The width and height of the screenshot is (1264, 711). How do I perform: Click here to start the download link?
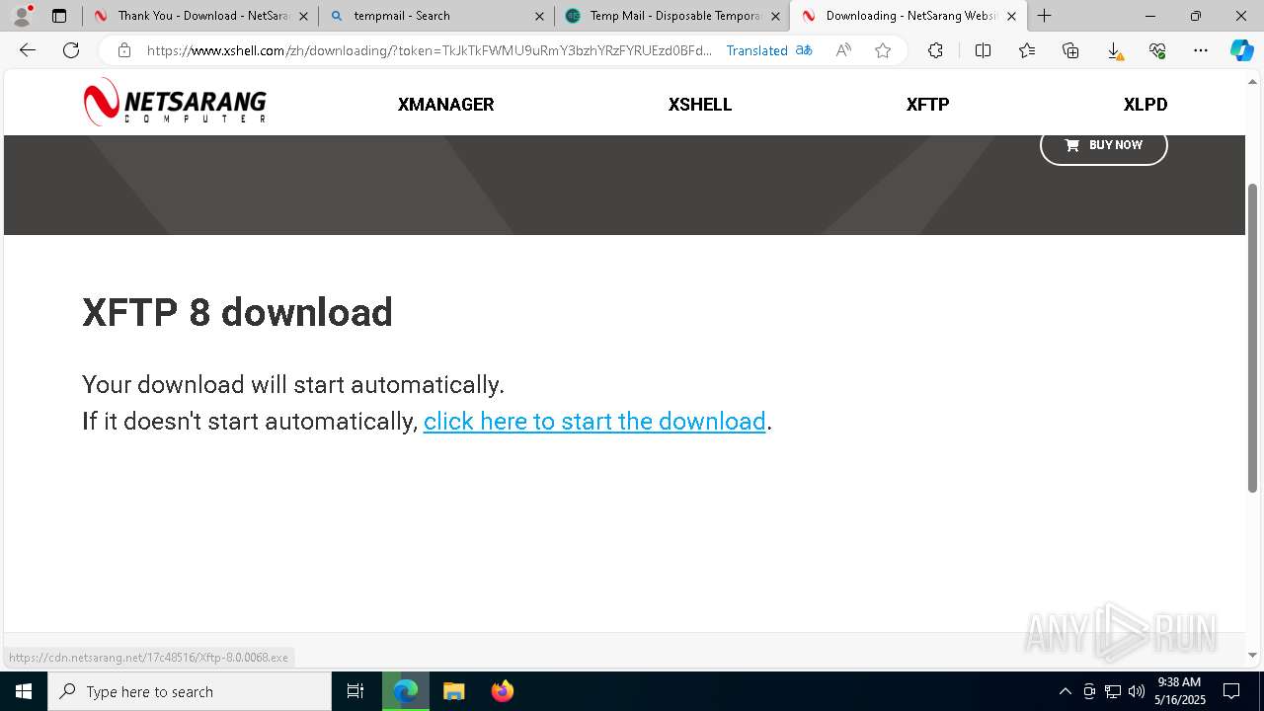tap(594, 422)
